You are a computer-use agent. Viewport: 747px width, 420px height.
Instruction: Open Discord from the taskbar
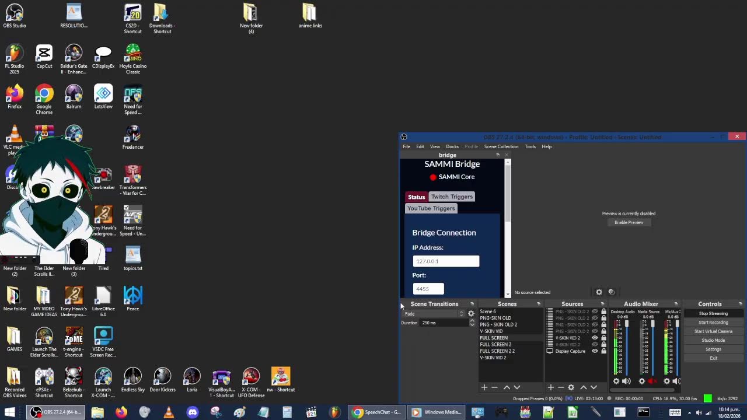(192, 412)
